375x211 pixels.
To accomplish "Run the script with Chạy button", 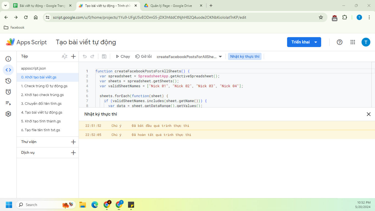I will tap(123, 56).
